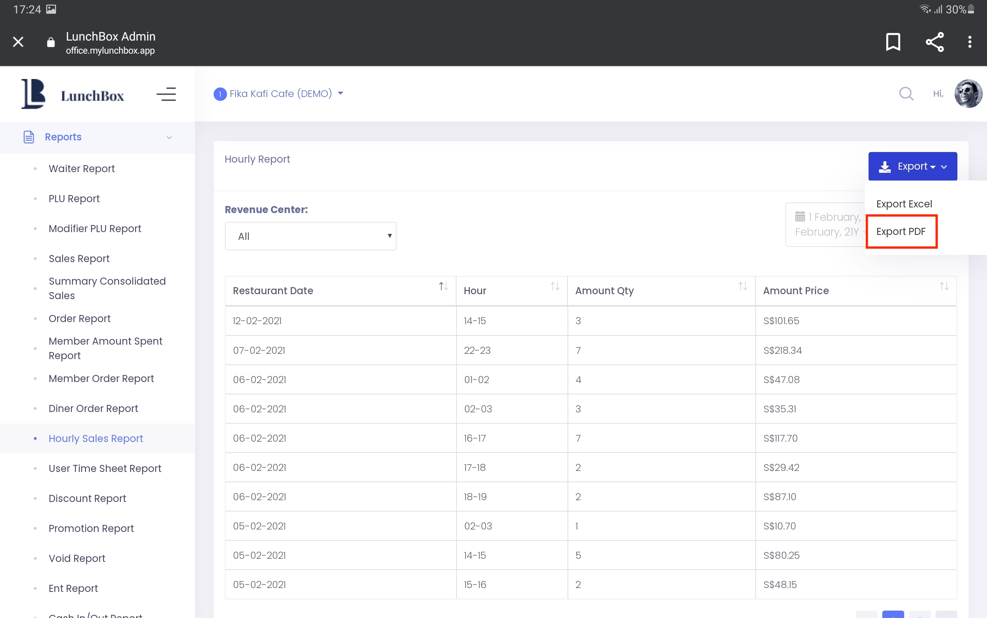
Task: Open the browser three-dot menu
Action: [x=969, y=42]
